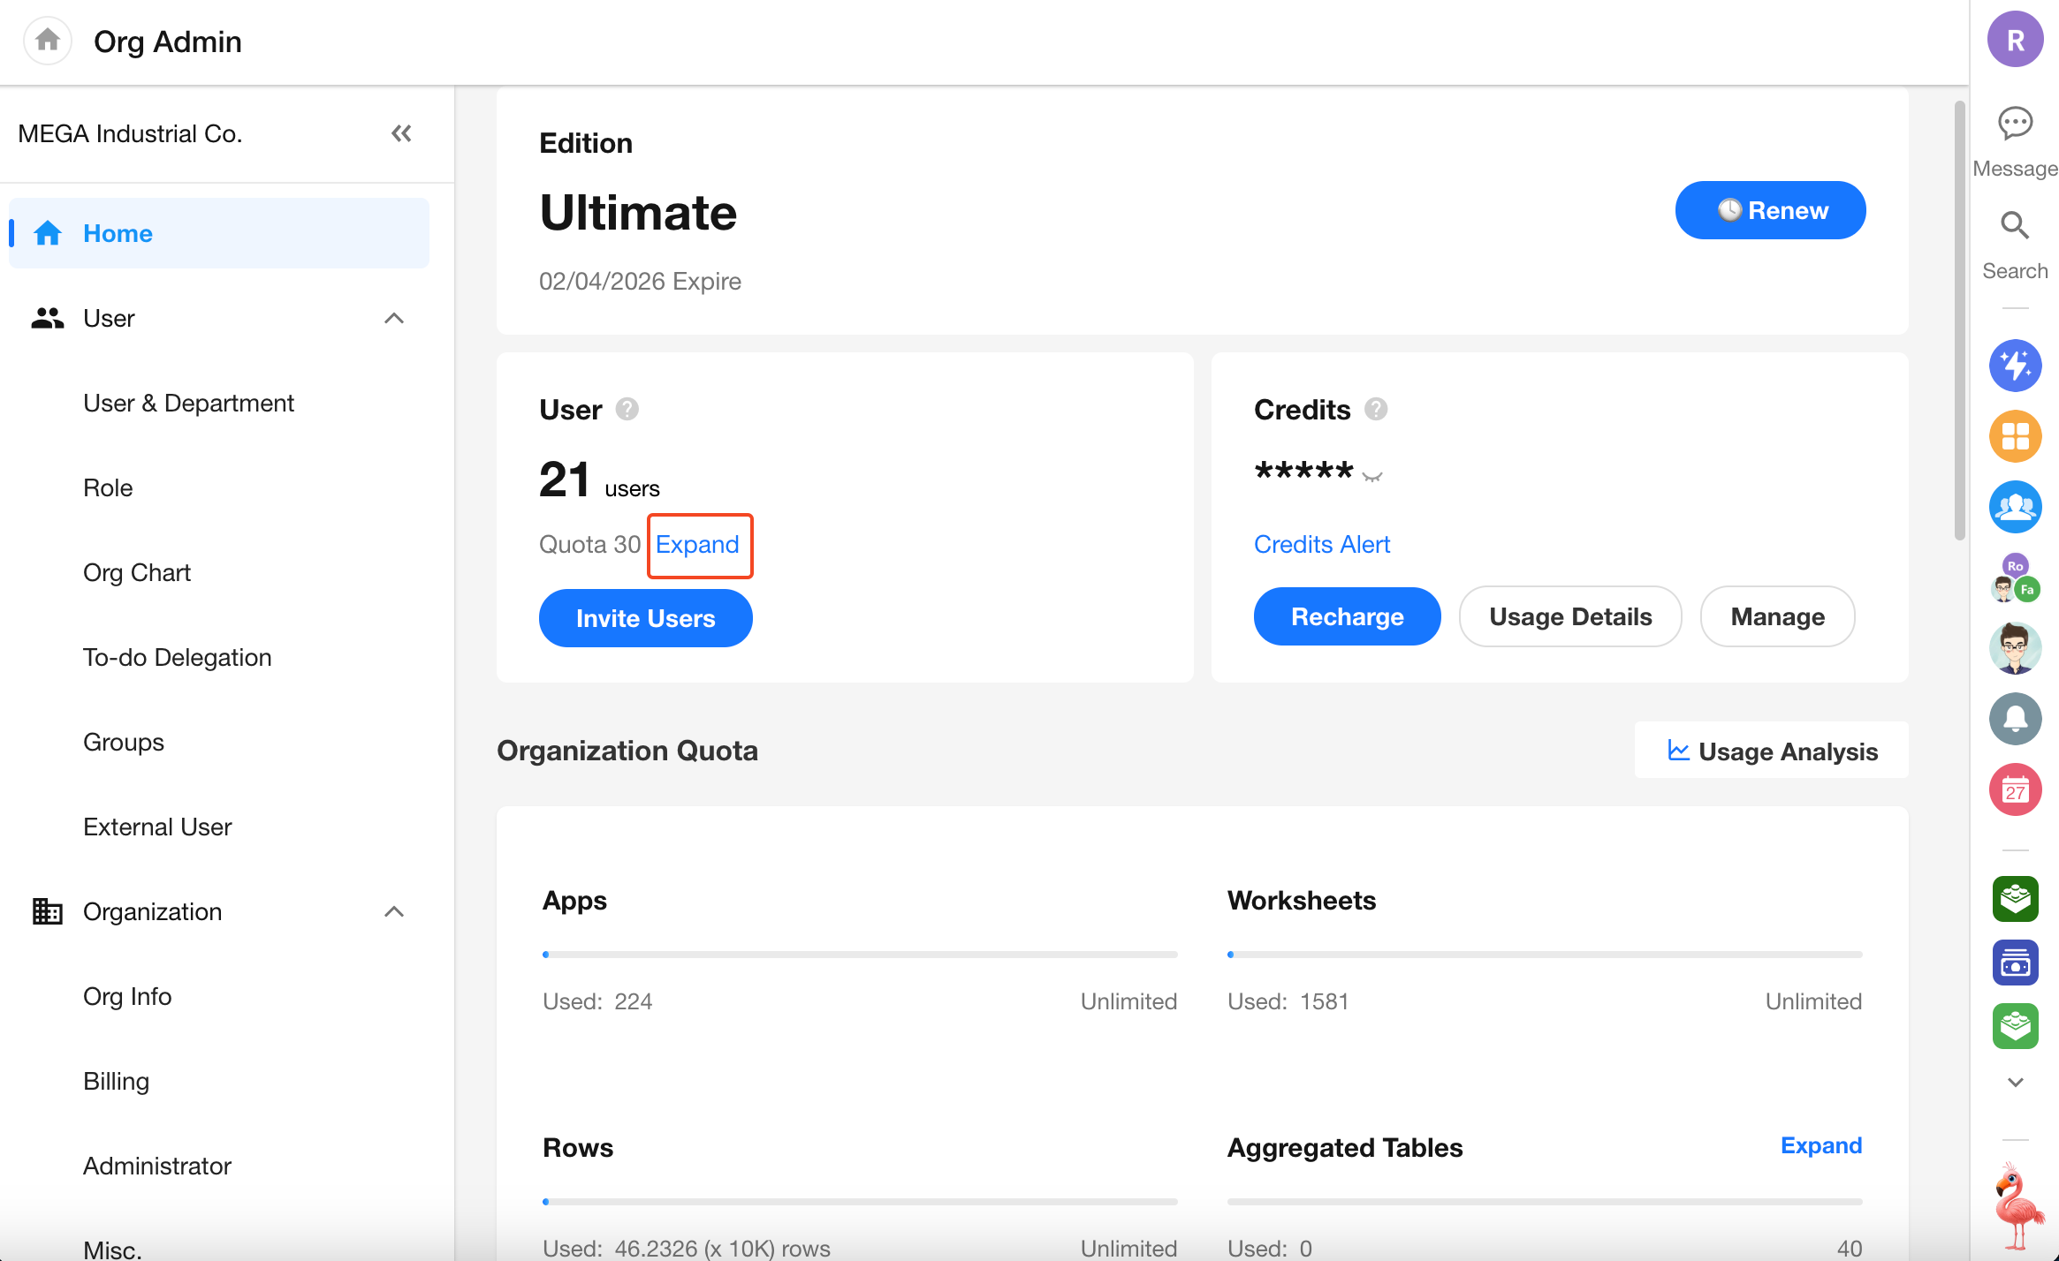
Task: Open the red calendar icon
Action: (2015, 789)
